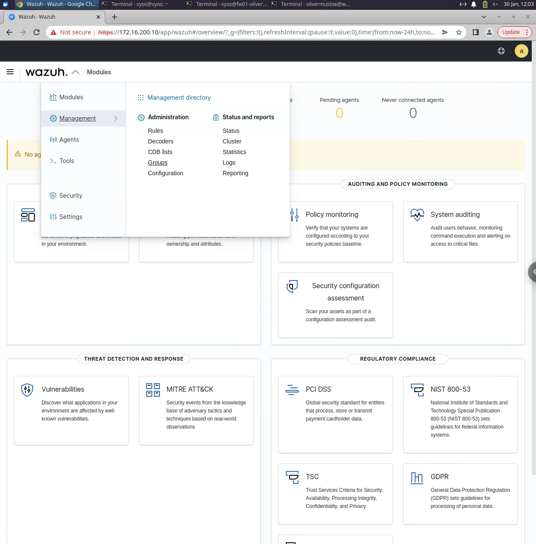This screenshot has width=536, height=544.
Task: Click the GDPR icon
Action: (x=417, y=478)
